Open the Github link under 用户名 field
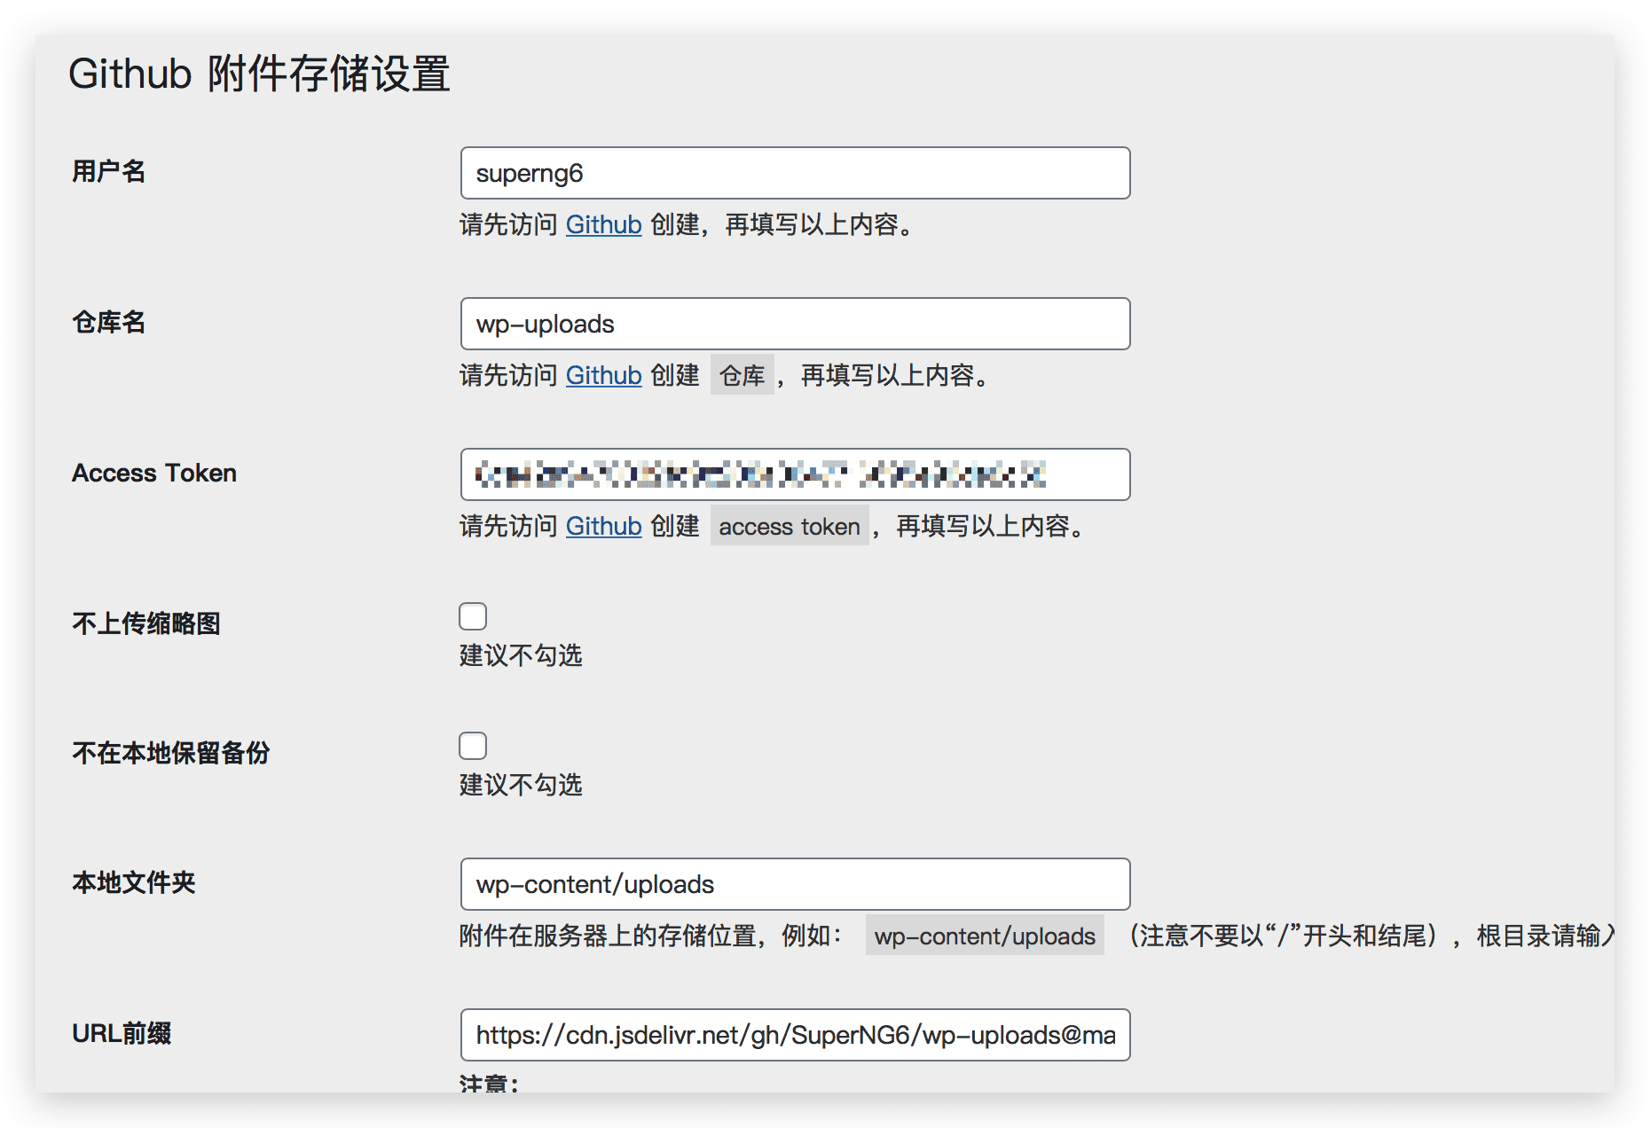This screenshot has height=1128, width=1650. click(603, 224)
